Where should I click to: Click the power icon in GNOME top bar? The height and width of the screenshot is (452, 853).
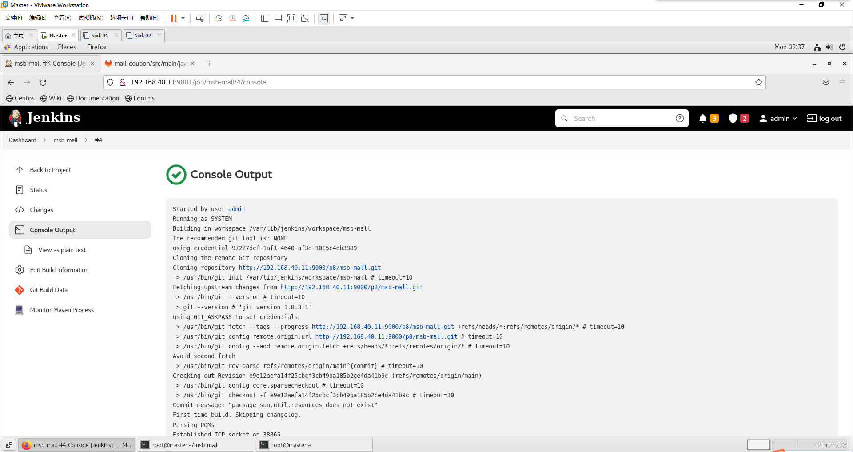842,47
